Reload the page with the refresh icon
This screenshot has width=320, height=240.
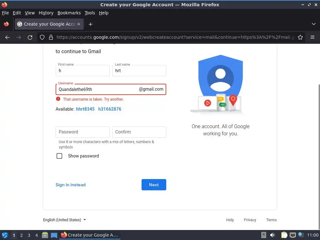pos(30,37)
